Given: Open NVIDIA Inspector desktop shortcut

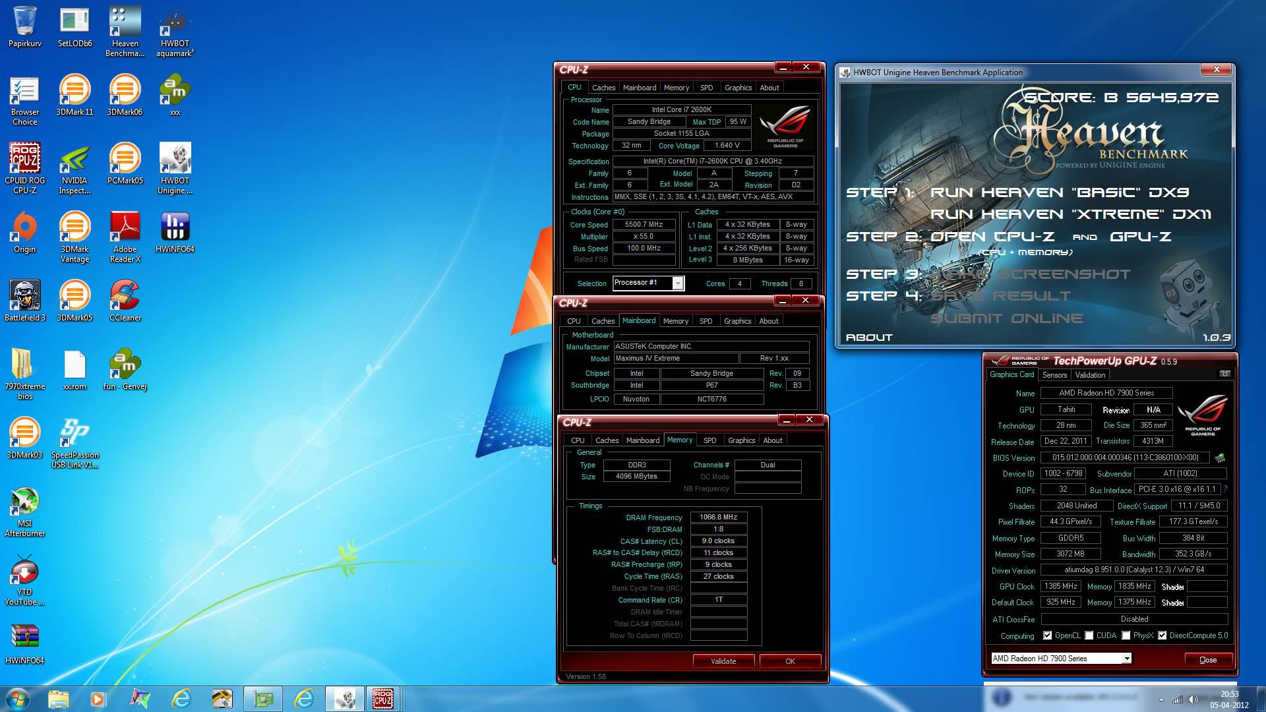Looking at the screenshot, I should pyautogui.click(x=75, y=169).
